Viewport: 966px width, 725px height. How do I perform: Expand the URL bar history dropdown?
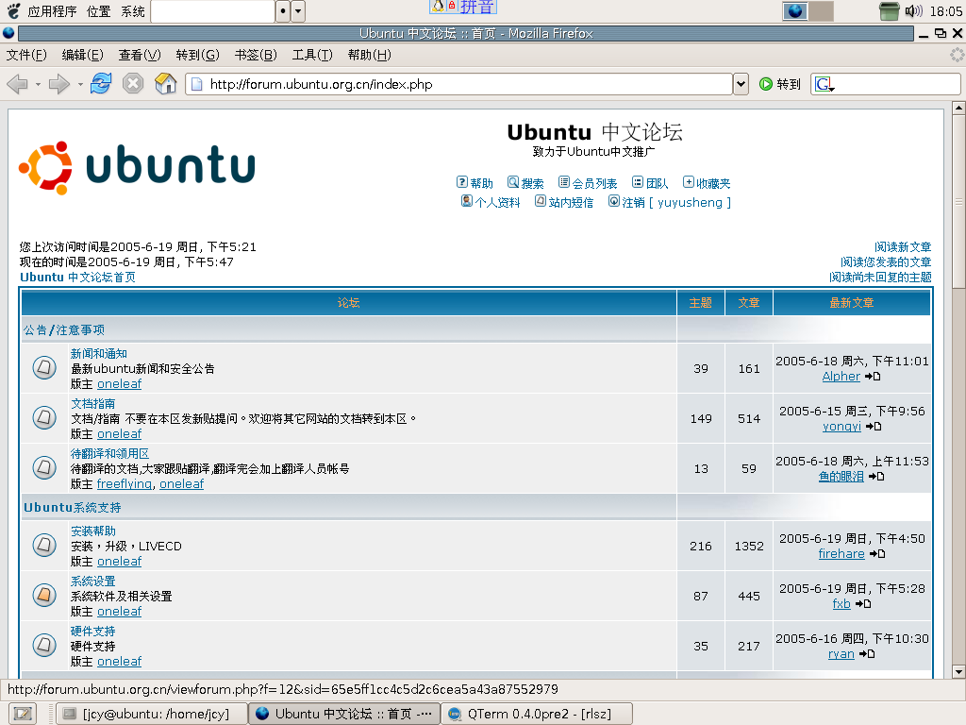click(741, 84)
